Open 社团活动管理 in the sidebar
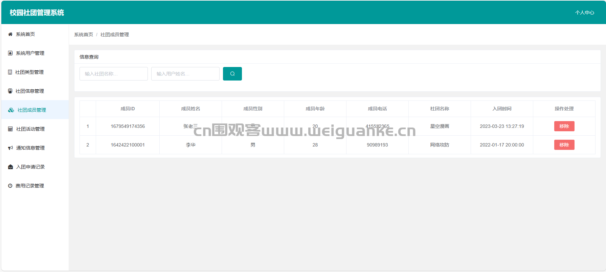 pos(35,129)
